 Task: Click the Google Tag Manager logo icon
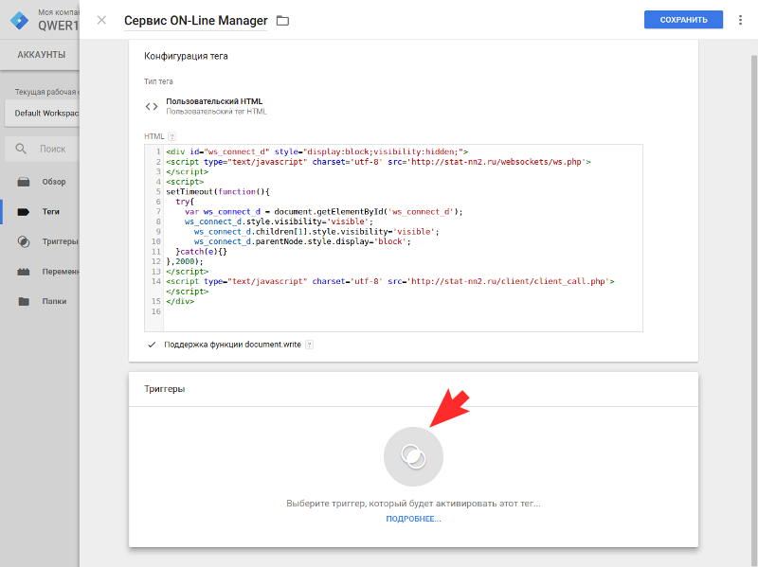point(19,20)
